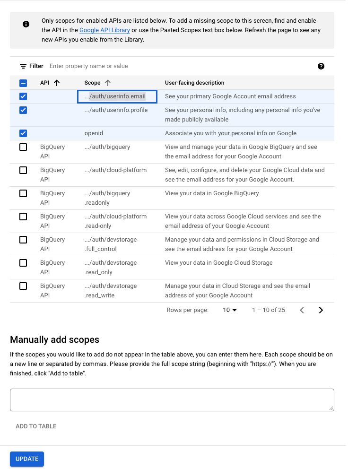Toggle sorting on the Scope column arrow
Image resolution: width=348 pixels, height=469 pixels.
coord(108,83)
